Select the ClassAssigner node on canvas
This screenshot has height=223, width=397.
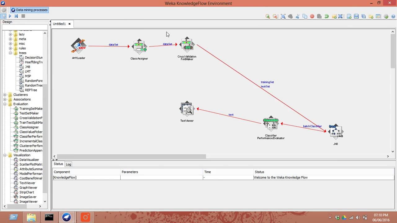(x=139, y=46)
